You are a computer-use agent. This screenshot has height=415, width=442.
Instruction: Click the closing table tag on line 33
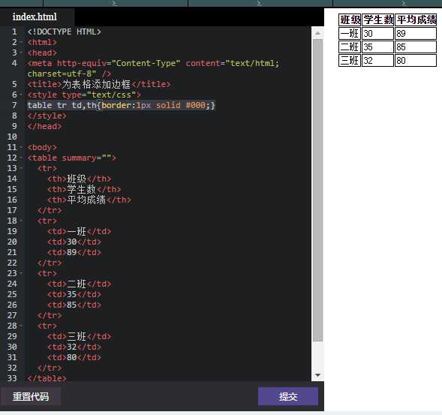point(47,378)
